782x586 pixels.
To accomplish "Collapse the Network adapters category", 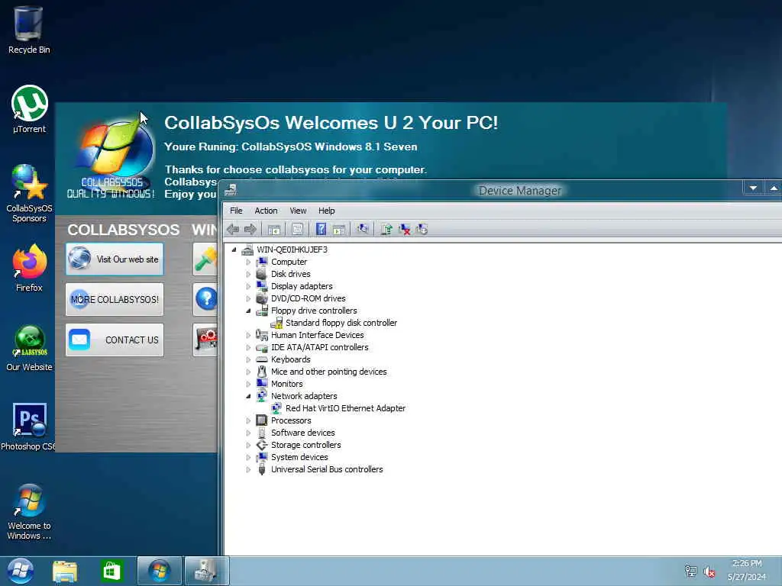I will pyautogui.click(x=248, y=396).
